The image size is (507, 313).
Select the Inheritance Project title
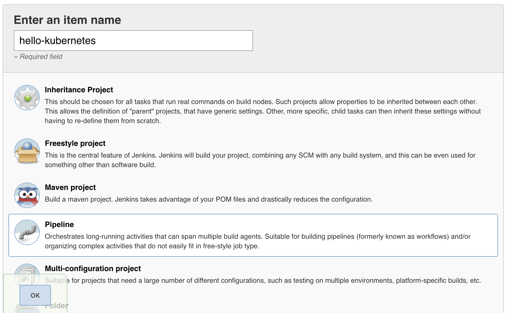pyautogui.click(x=79, y=90)
